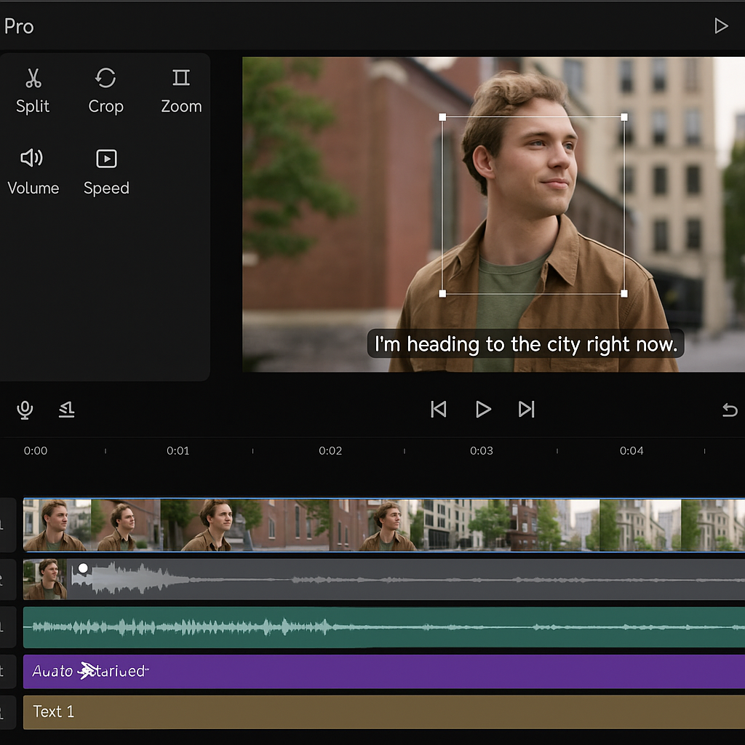
Task: Click top-left handle of selection box
Action: coord(442,117)
